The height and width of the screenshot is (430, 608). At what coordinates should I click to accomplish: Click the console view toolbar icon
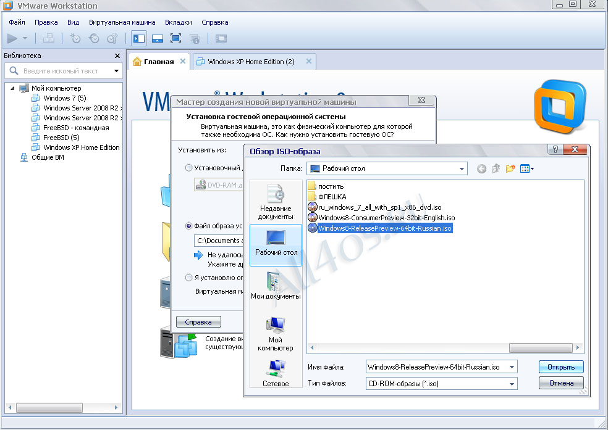coord(221,38)
